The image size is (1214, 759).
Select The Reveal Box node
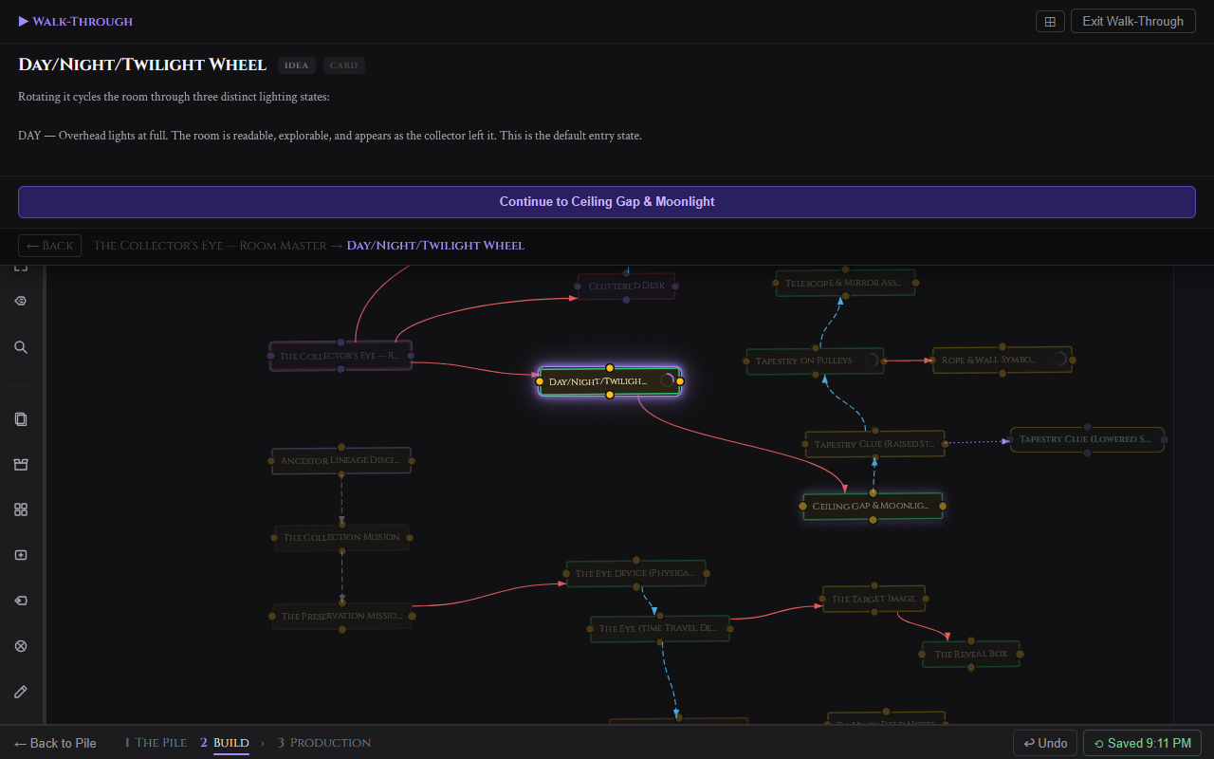971,654
